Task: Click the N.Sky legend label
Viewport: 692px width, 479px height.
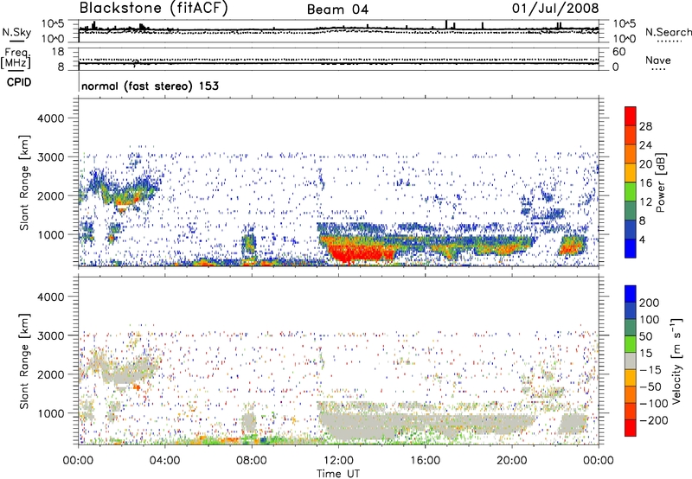Action: coord(16,32)
